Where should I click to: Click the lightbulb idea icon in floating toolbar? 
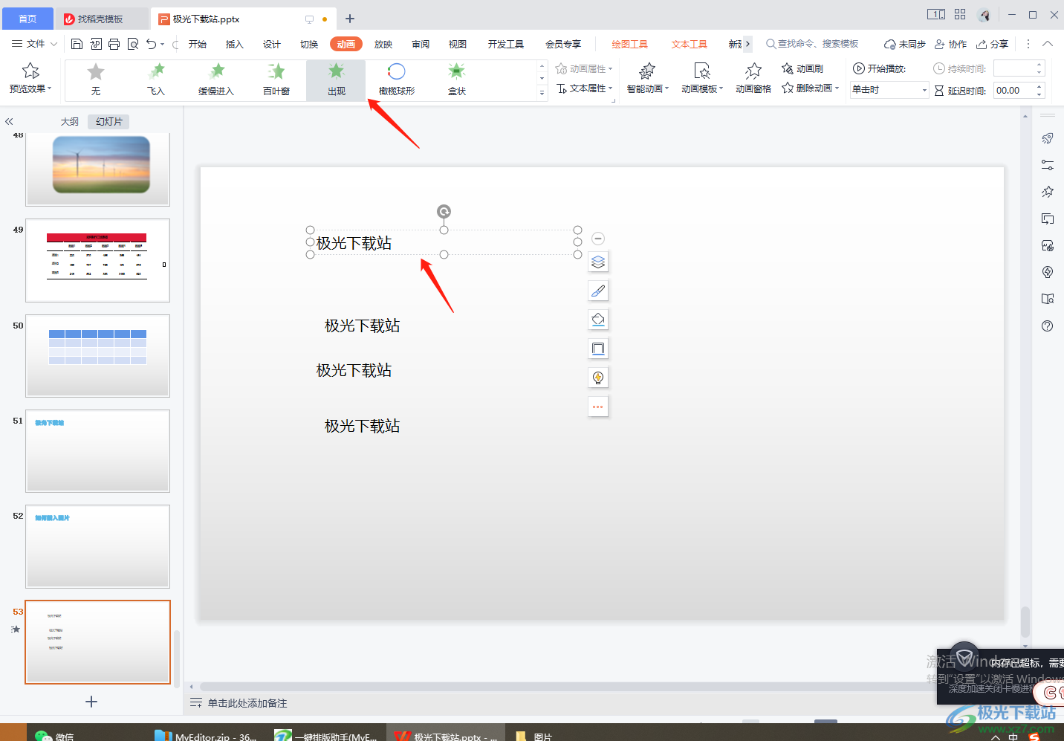point(598,378)
